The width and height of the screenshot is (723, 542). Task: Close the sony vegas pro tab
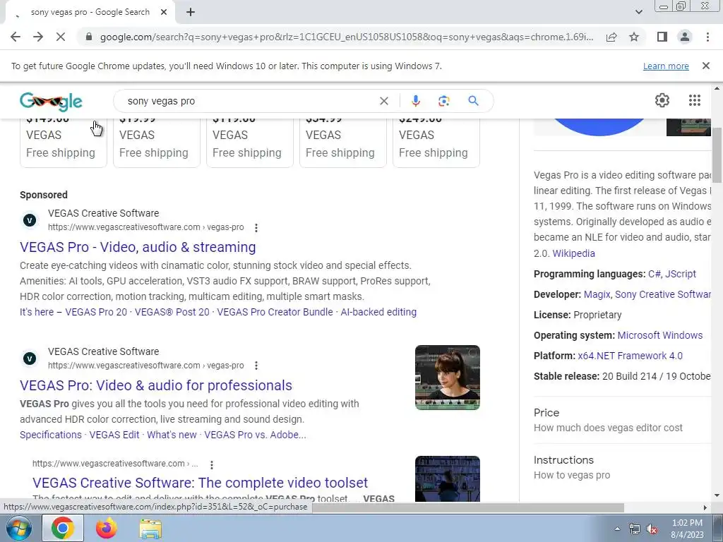click(x=164, y=13)
